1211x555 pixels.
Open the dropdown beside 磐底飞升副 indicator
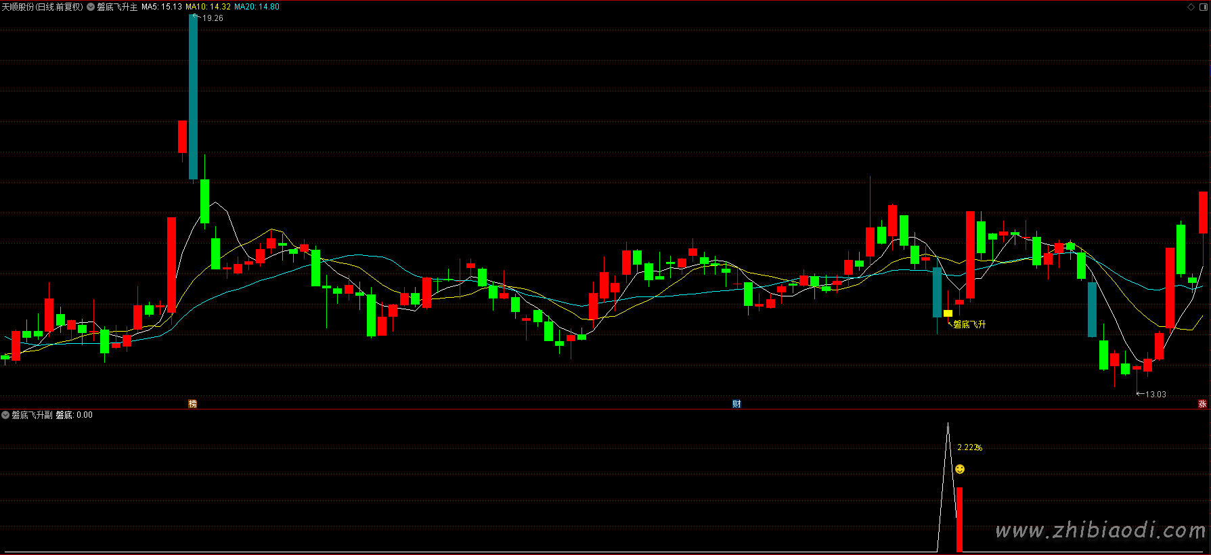(x=5, y=415)
